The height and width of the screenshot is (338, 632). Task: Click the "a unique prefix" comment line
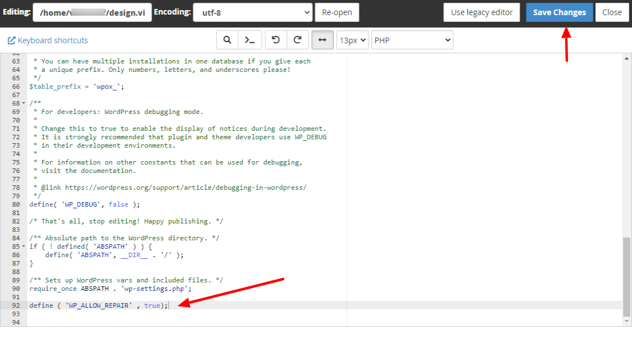[x=162, y=70]
